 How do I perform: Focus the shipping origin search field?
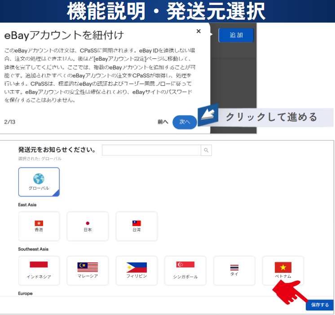(151, 150)
